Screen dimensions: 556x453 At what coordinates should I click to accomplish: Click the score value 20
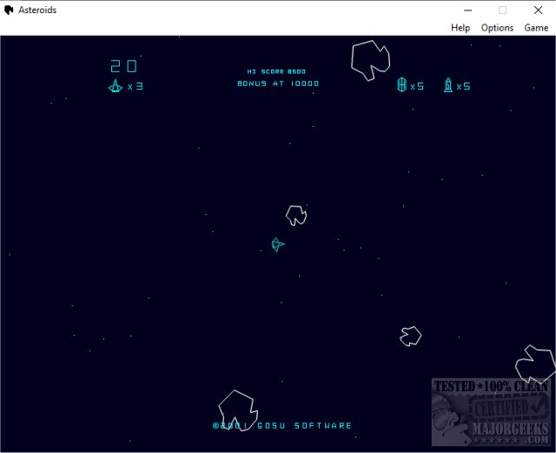(123, 66)
